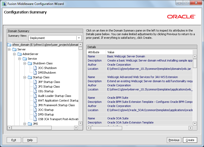The width and height of the screenshot is (204, 147).
Task: Click the domain tree scroll-right arrow
Action: [76, 128]
